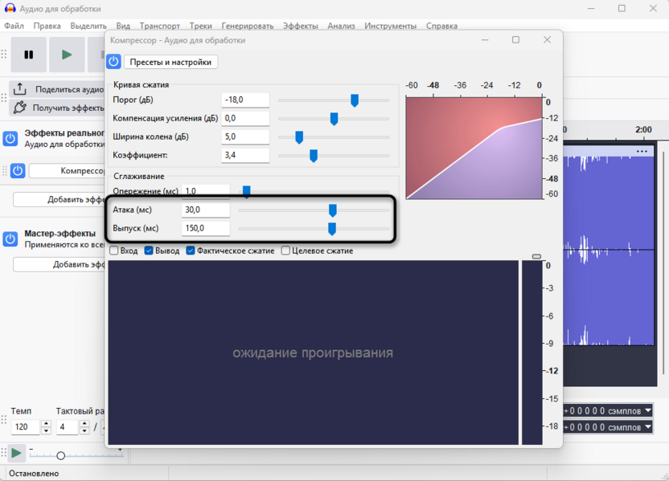This screenshot has height=481, width=669.
Task: Maximize the Compressor dialog
Action: tap(516, 39)
